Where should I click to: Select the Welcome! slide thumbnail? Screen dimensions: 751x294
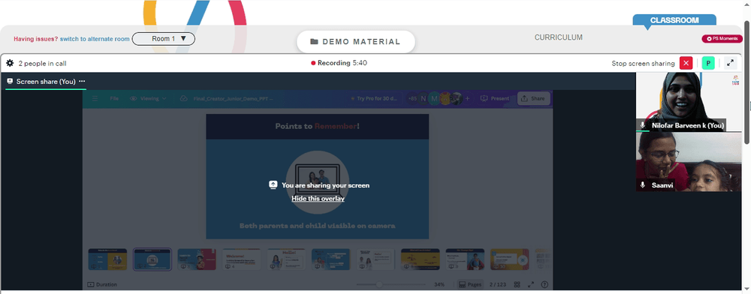click(241, 259)
